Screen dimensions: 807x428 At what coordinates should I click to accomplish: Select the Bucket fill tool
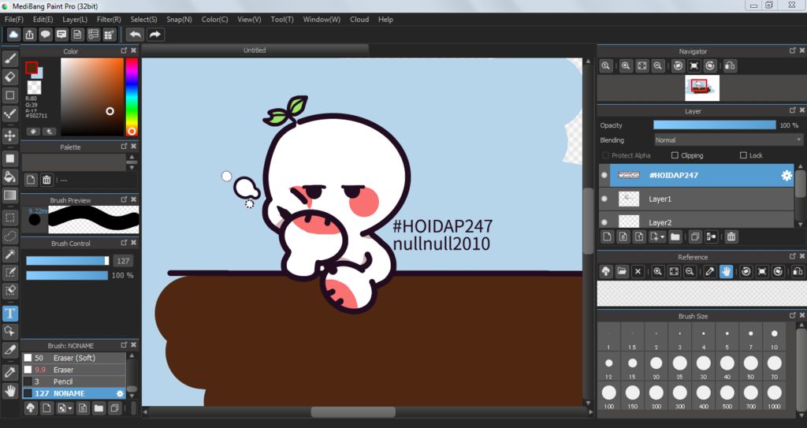coord(10,177)
